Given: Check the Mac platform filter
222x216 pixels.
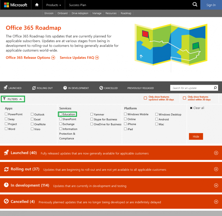Looking at the screenshot, I should (x=156, y=124).
